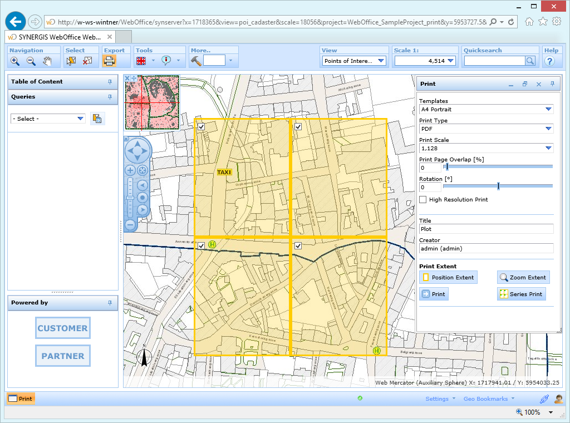The height and width of the screenshot is (423, 570).
Task: Click the Quicksearch magnifier button
Action: 530,61
